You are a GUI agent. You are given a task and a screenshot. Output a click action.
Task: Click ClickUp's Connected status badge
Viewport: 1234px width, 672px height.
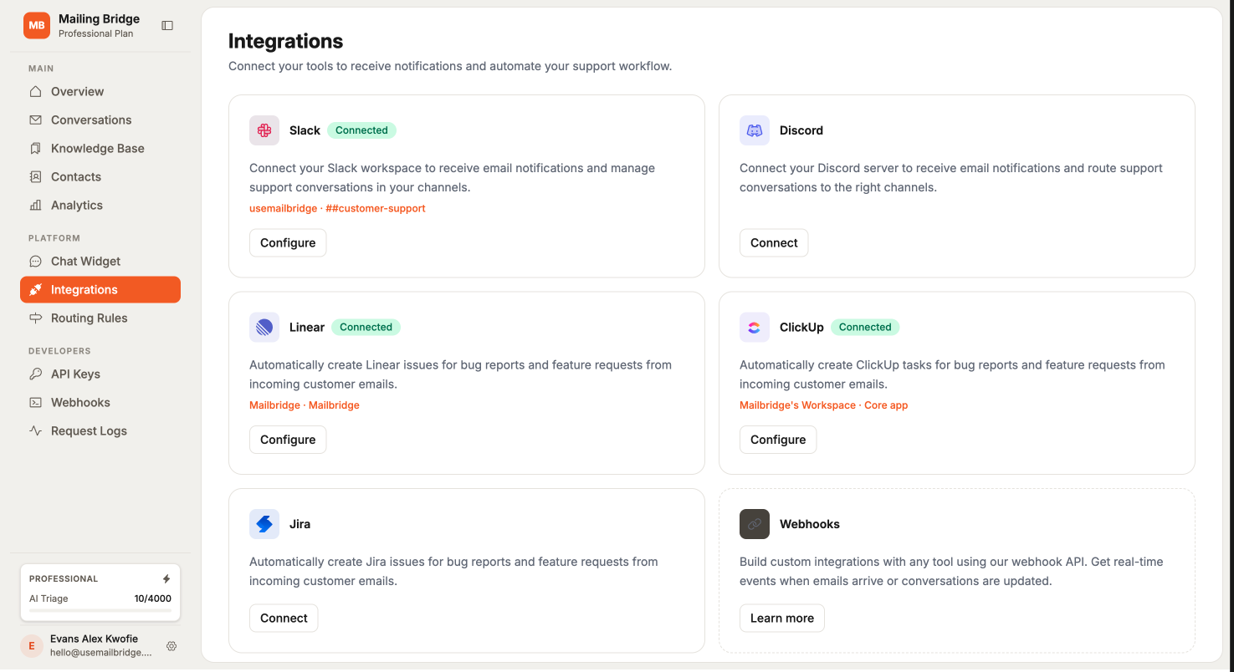click(x=865, y=327)
